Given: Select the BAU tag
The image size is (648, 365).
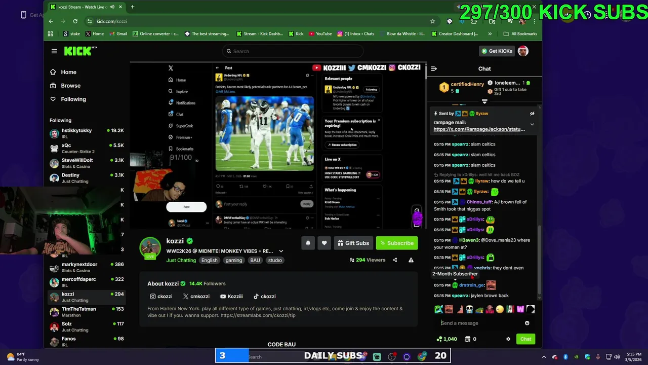Looking at the screenshot, I should tap(255, 261).
